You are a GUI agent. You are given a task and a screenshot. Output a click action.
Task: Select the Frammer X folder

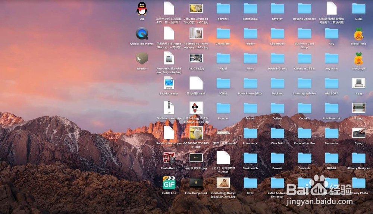pos(250,133)
